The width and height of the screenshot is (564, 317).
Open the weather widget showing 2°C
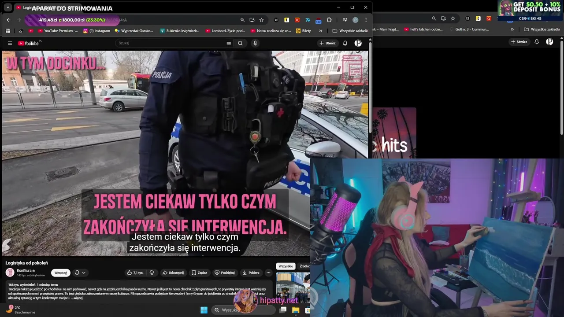[21, 310]
